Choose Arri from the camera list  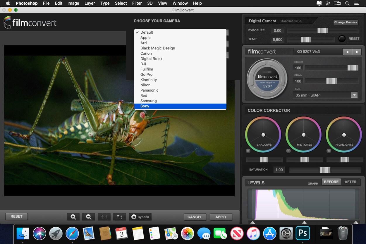(x=180, y=43)
